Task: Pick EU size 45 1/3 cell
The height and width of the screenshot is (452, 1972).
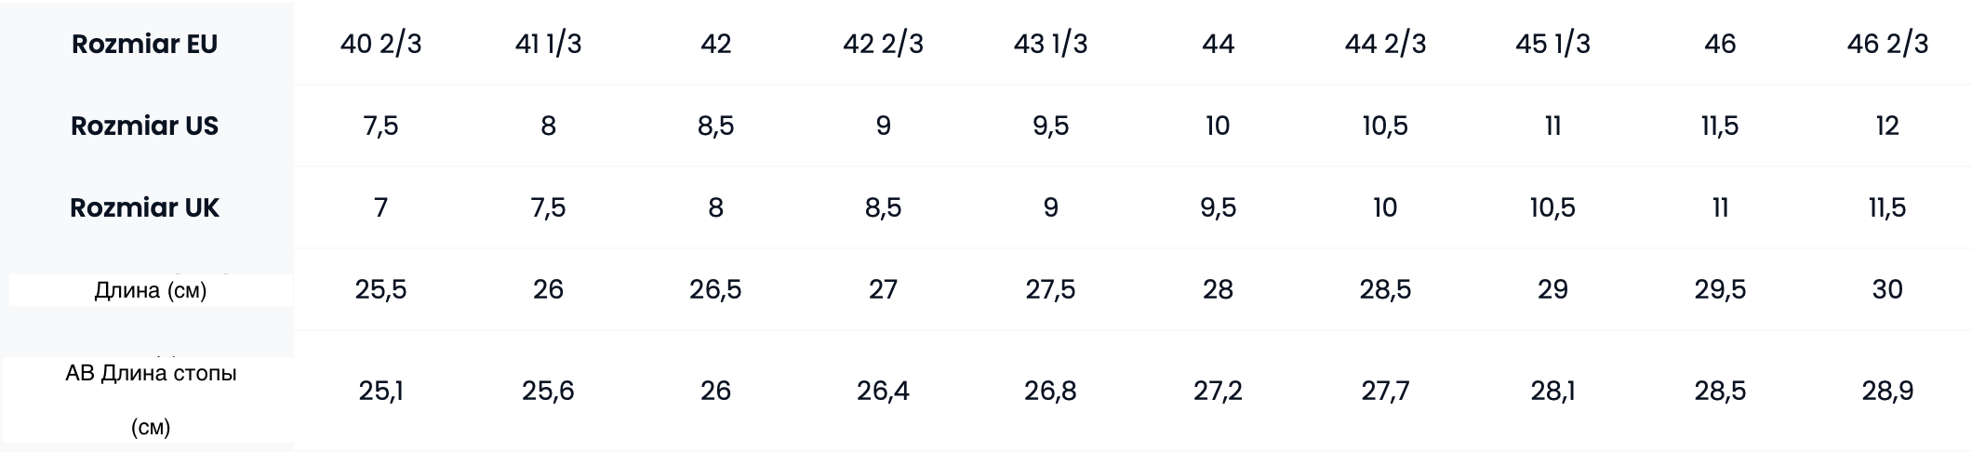Action: (x=1552, y=45)
